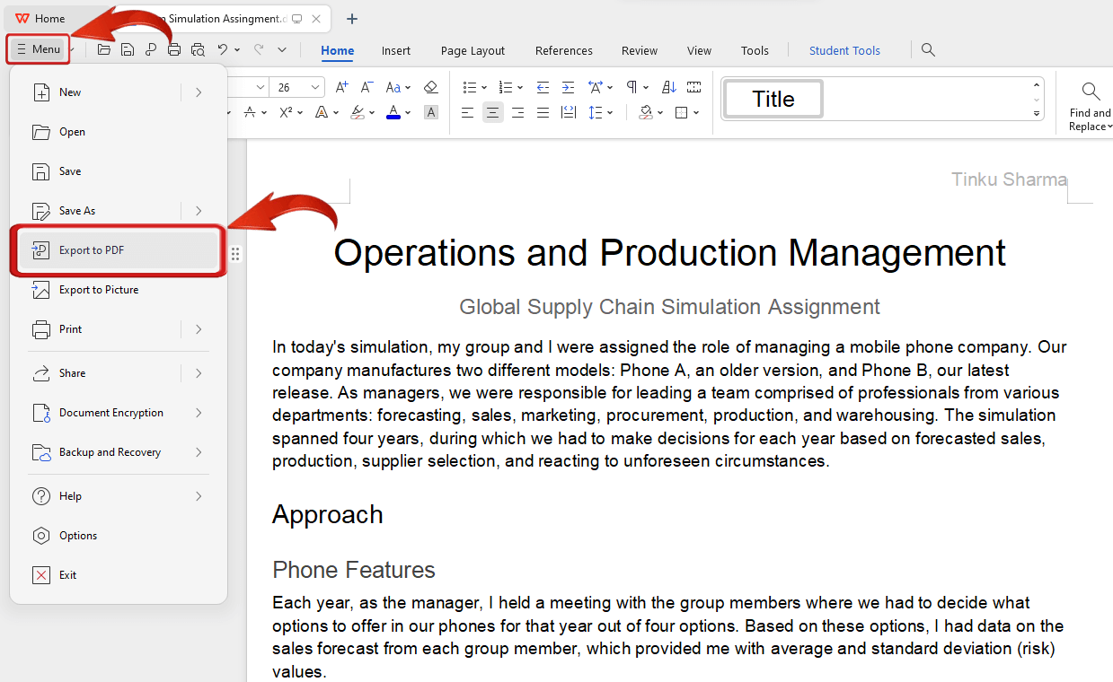The width and height of the screenshot is (1113, 682).
Task: Click the clear formatting eraser icon
Action: (431, 87)
